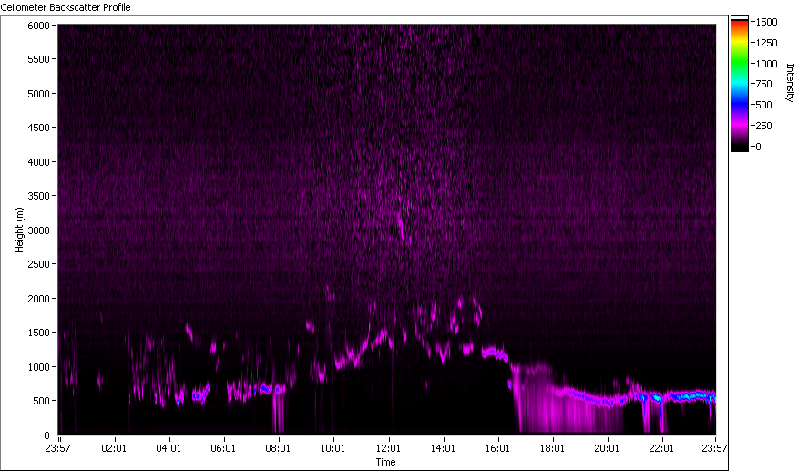Image resolution: width=798 pixels, height=471 pixels.
Task: Select the 5000 height axis value
Action: point(38,94)
